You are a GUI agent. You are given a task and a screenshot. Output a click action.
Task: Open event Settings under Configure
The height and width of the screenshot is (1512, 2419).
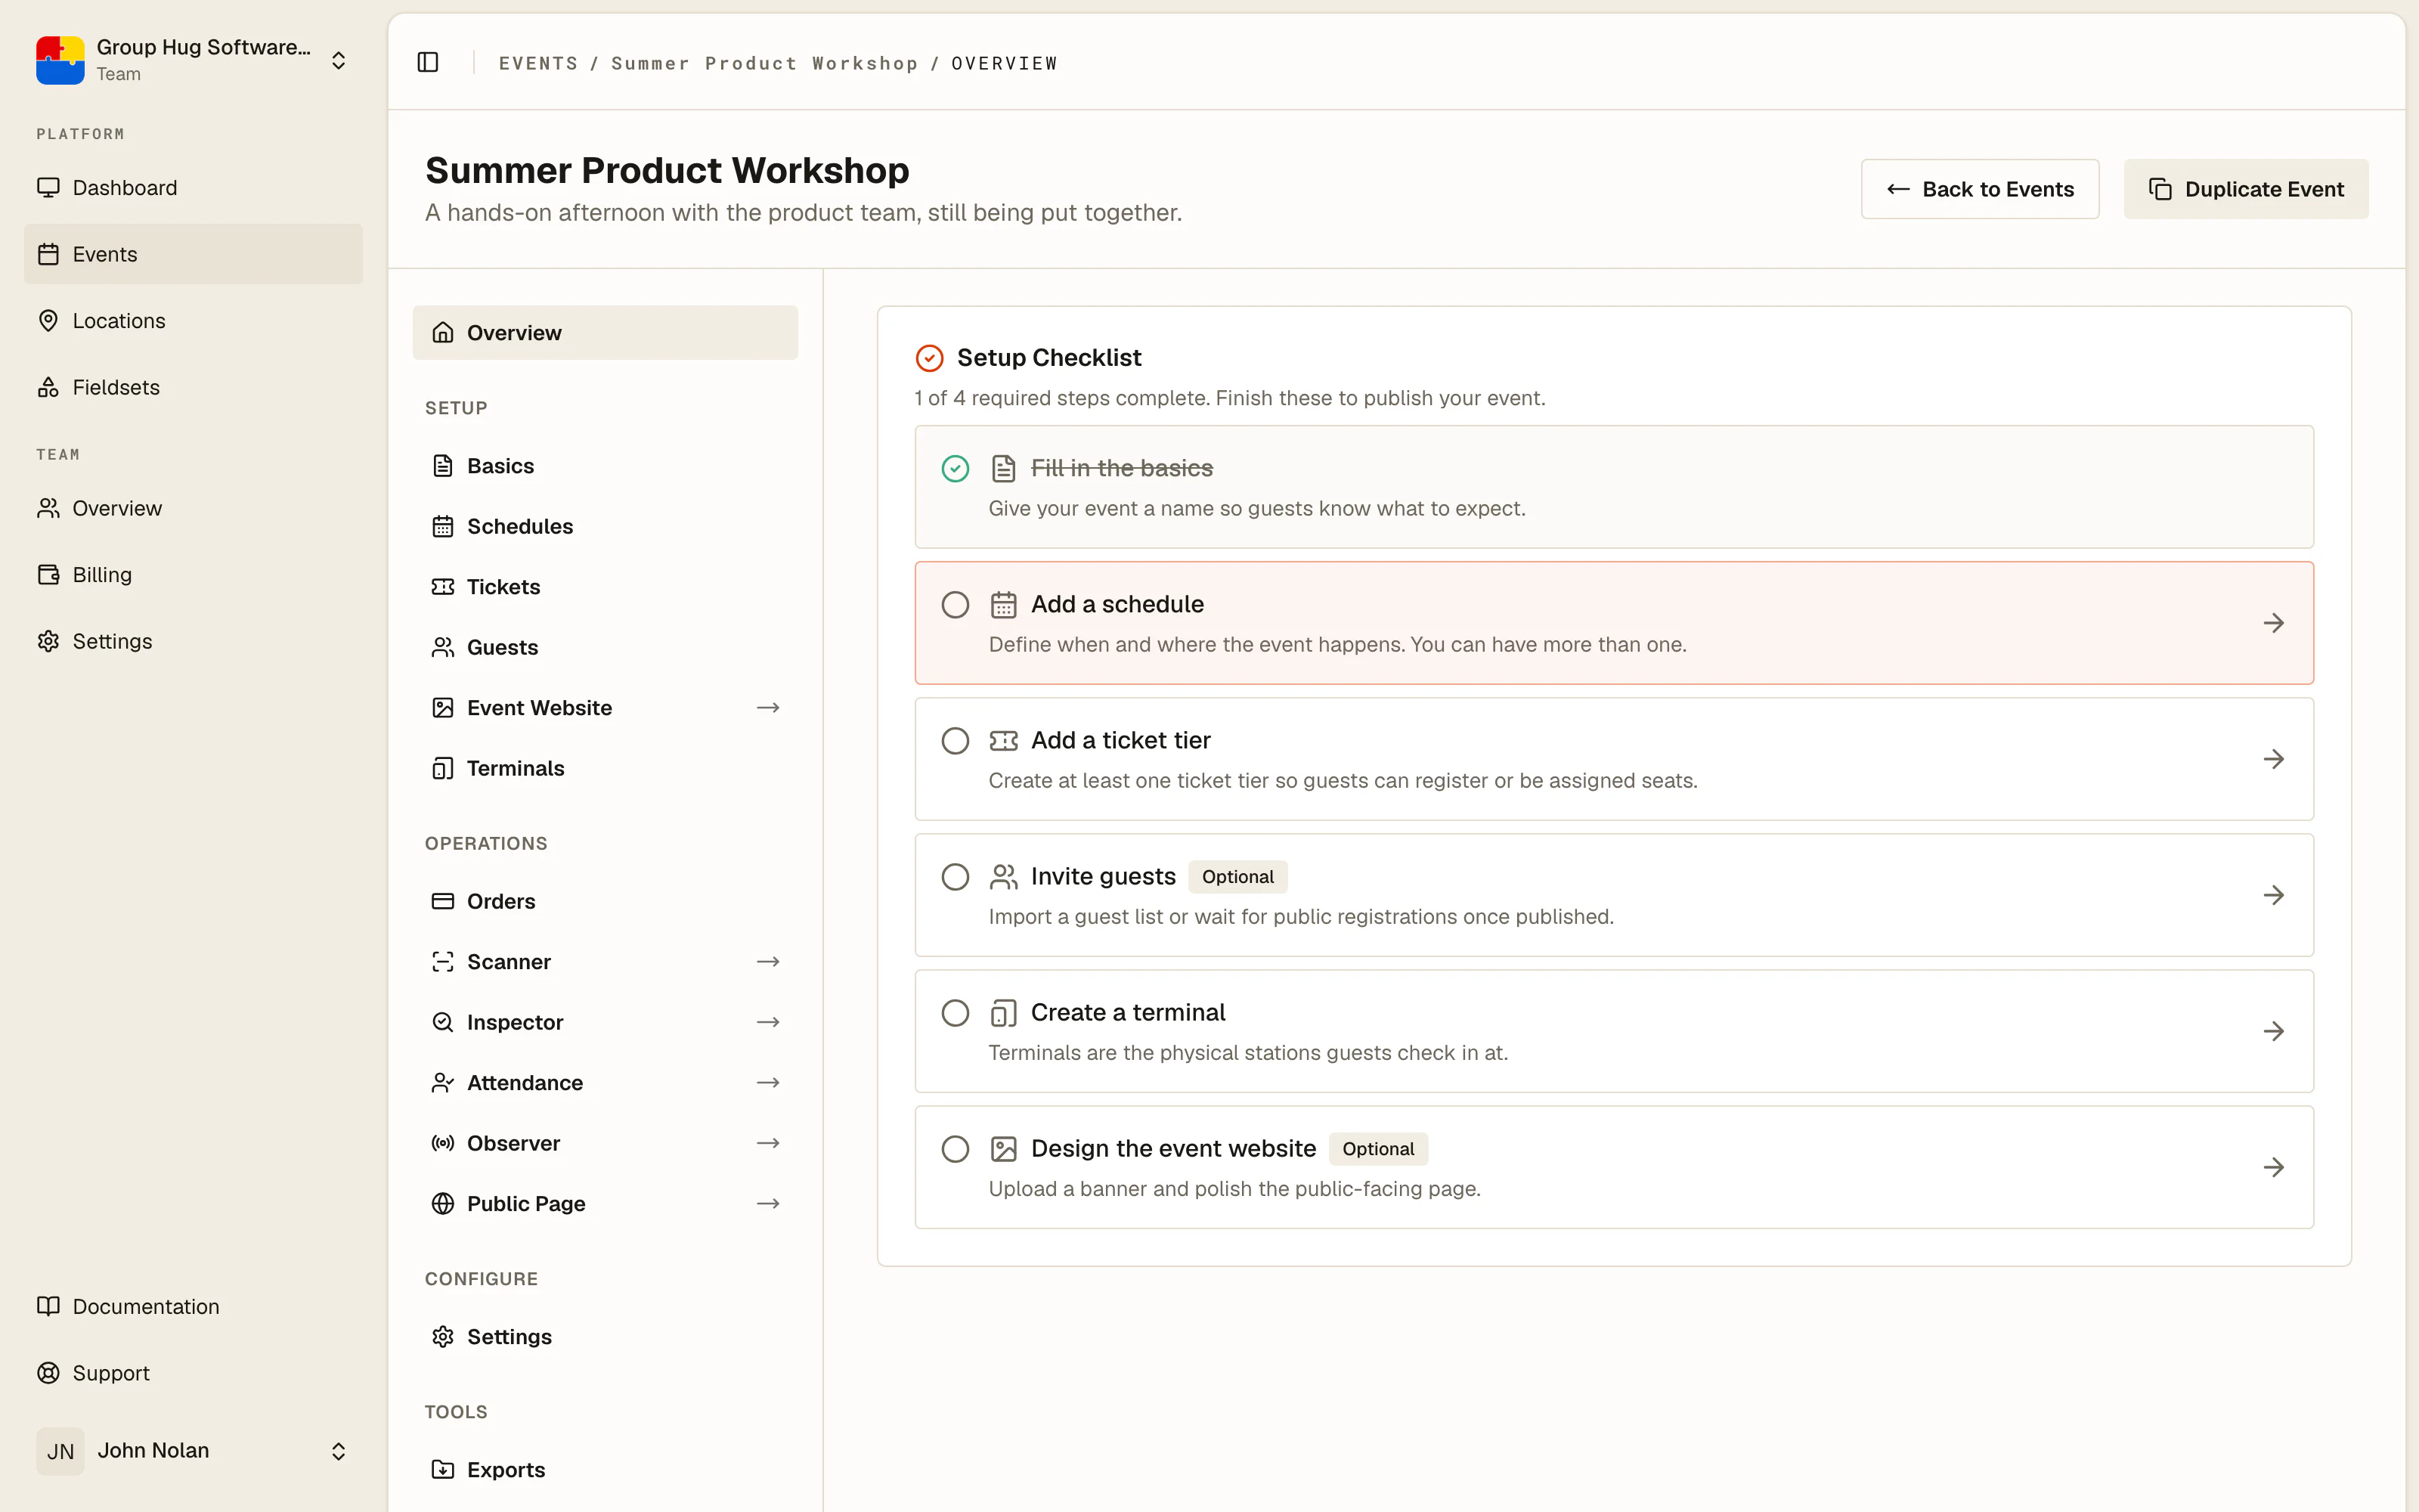tap(605, 1337)
